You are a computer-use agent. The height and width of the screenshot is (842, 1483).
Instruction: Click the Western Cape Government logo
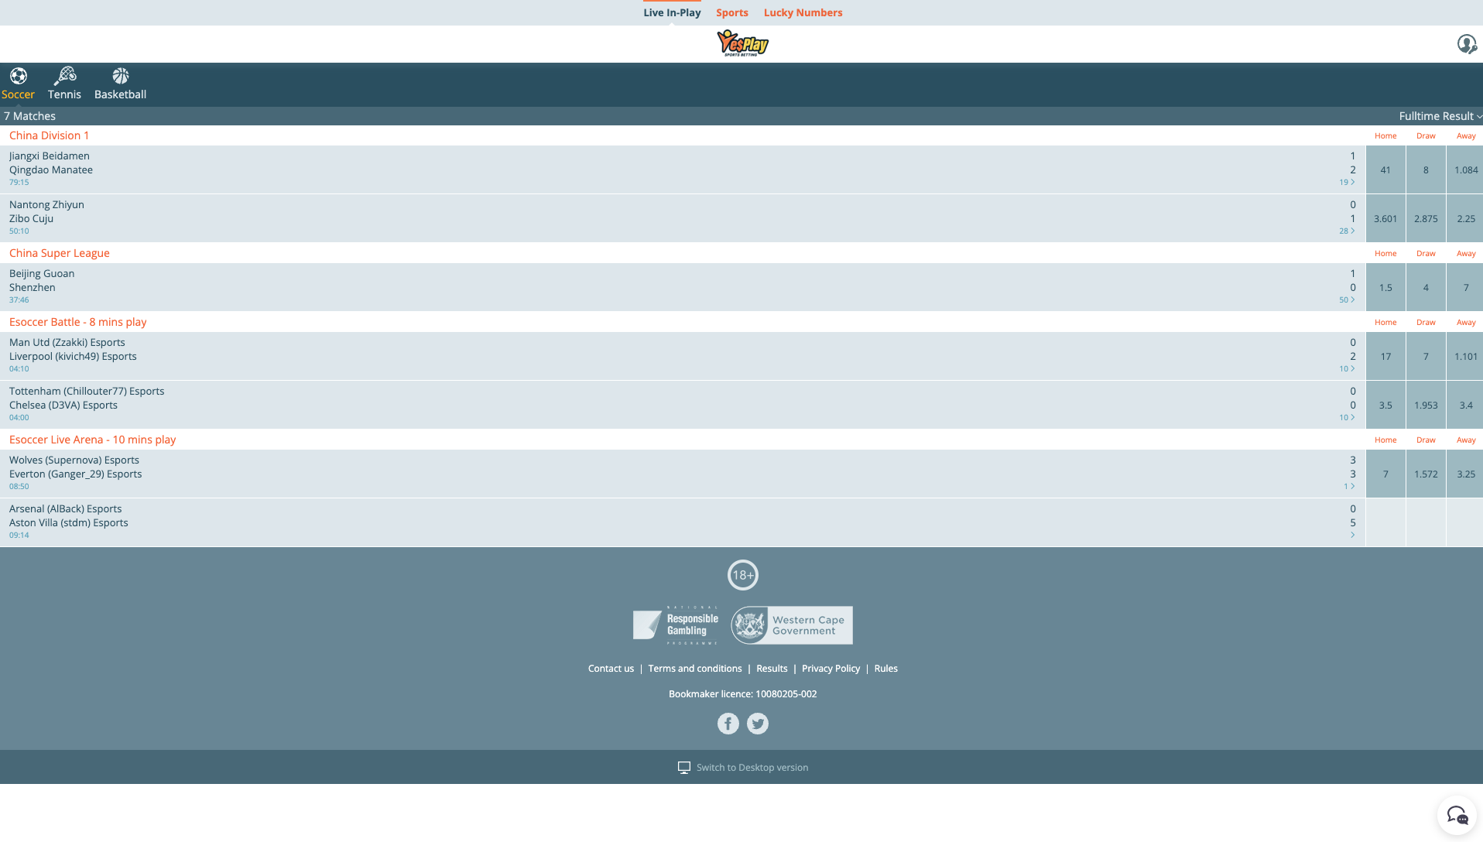pyautogui.click(x=792, y=625)
